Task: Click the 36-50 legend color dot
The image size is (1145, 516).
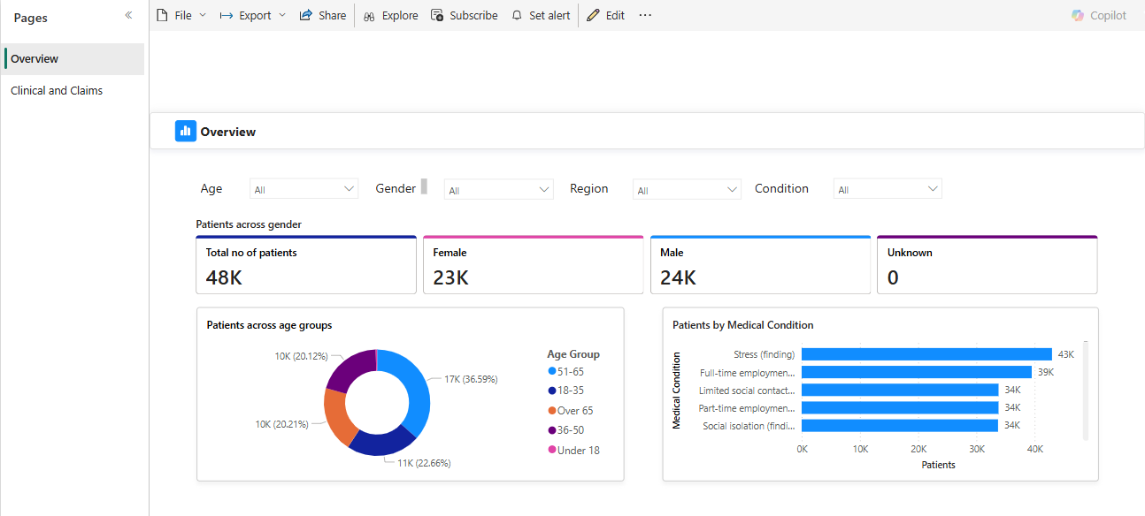Action: (552, 430)
